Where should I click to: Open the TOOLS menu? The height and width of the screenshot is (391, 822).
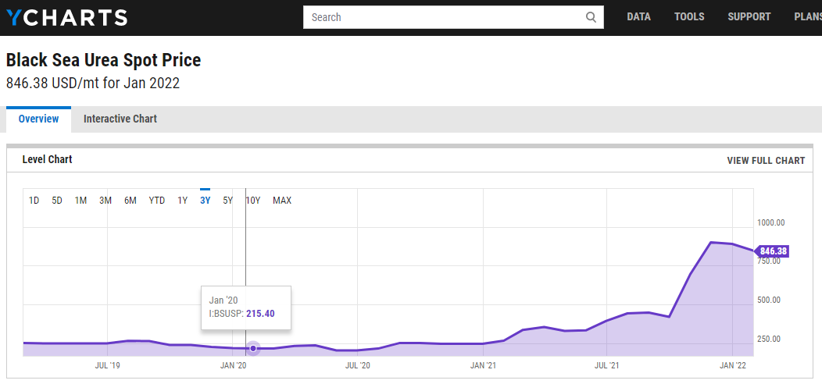689,17
